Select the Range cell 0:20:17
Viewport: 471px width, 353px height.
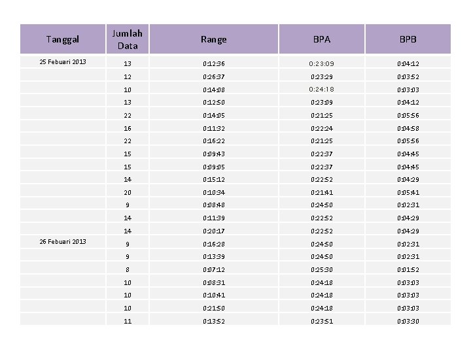214,231
